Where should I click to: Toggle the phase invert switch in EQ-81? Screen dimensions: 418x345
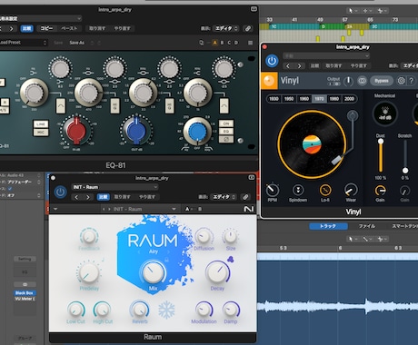coord(226,139)
